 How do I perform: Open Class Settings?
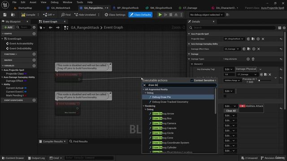coord(115,15)
